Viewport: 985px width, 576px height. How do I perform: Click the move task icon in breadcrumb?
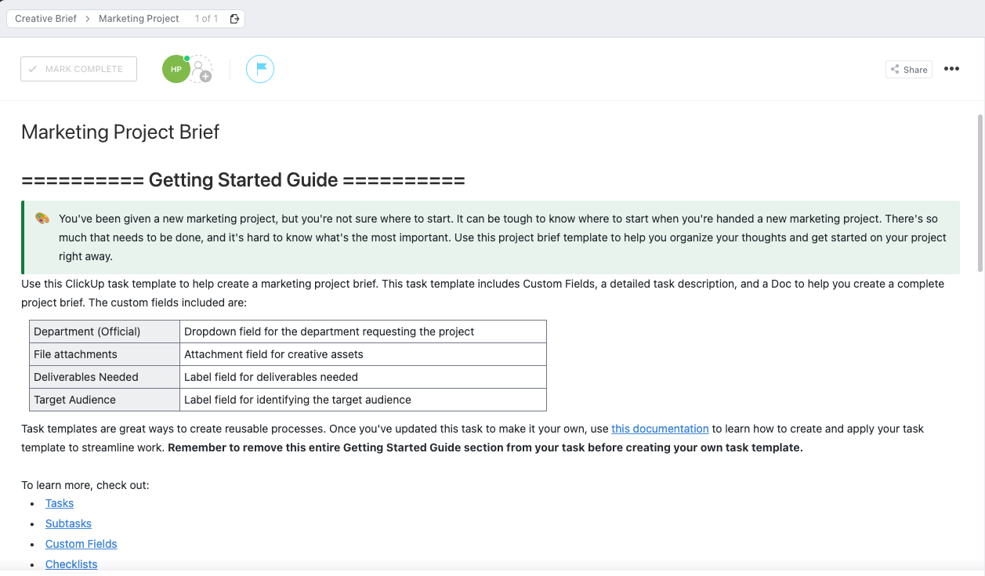[234, 19]
